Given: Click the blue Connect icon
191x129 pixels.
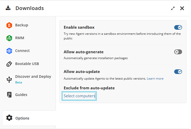Looking at the screenshot, I should [9, 51].
